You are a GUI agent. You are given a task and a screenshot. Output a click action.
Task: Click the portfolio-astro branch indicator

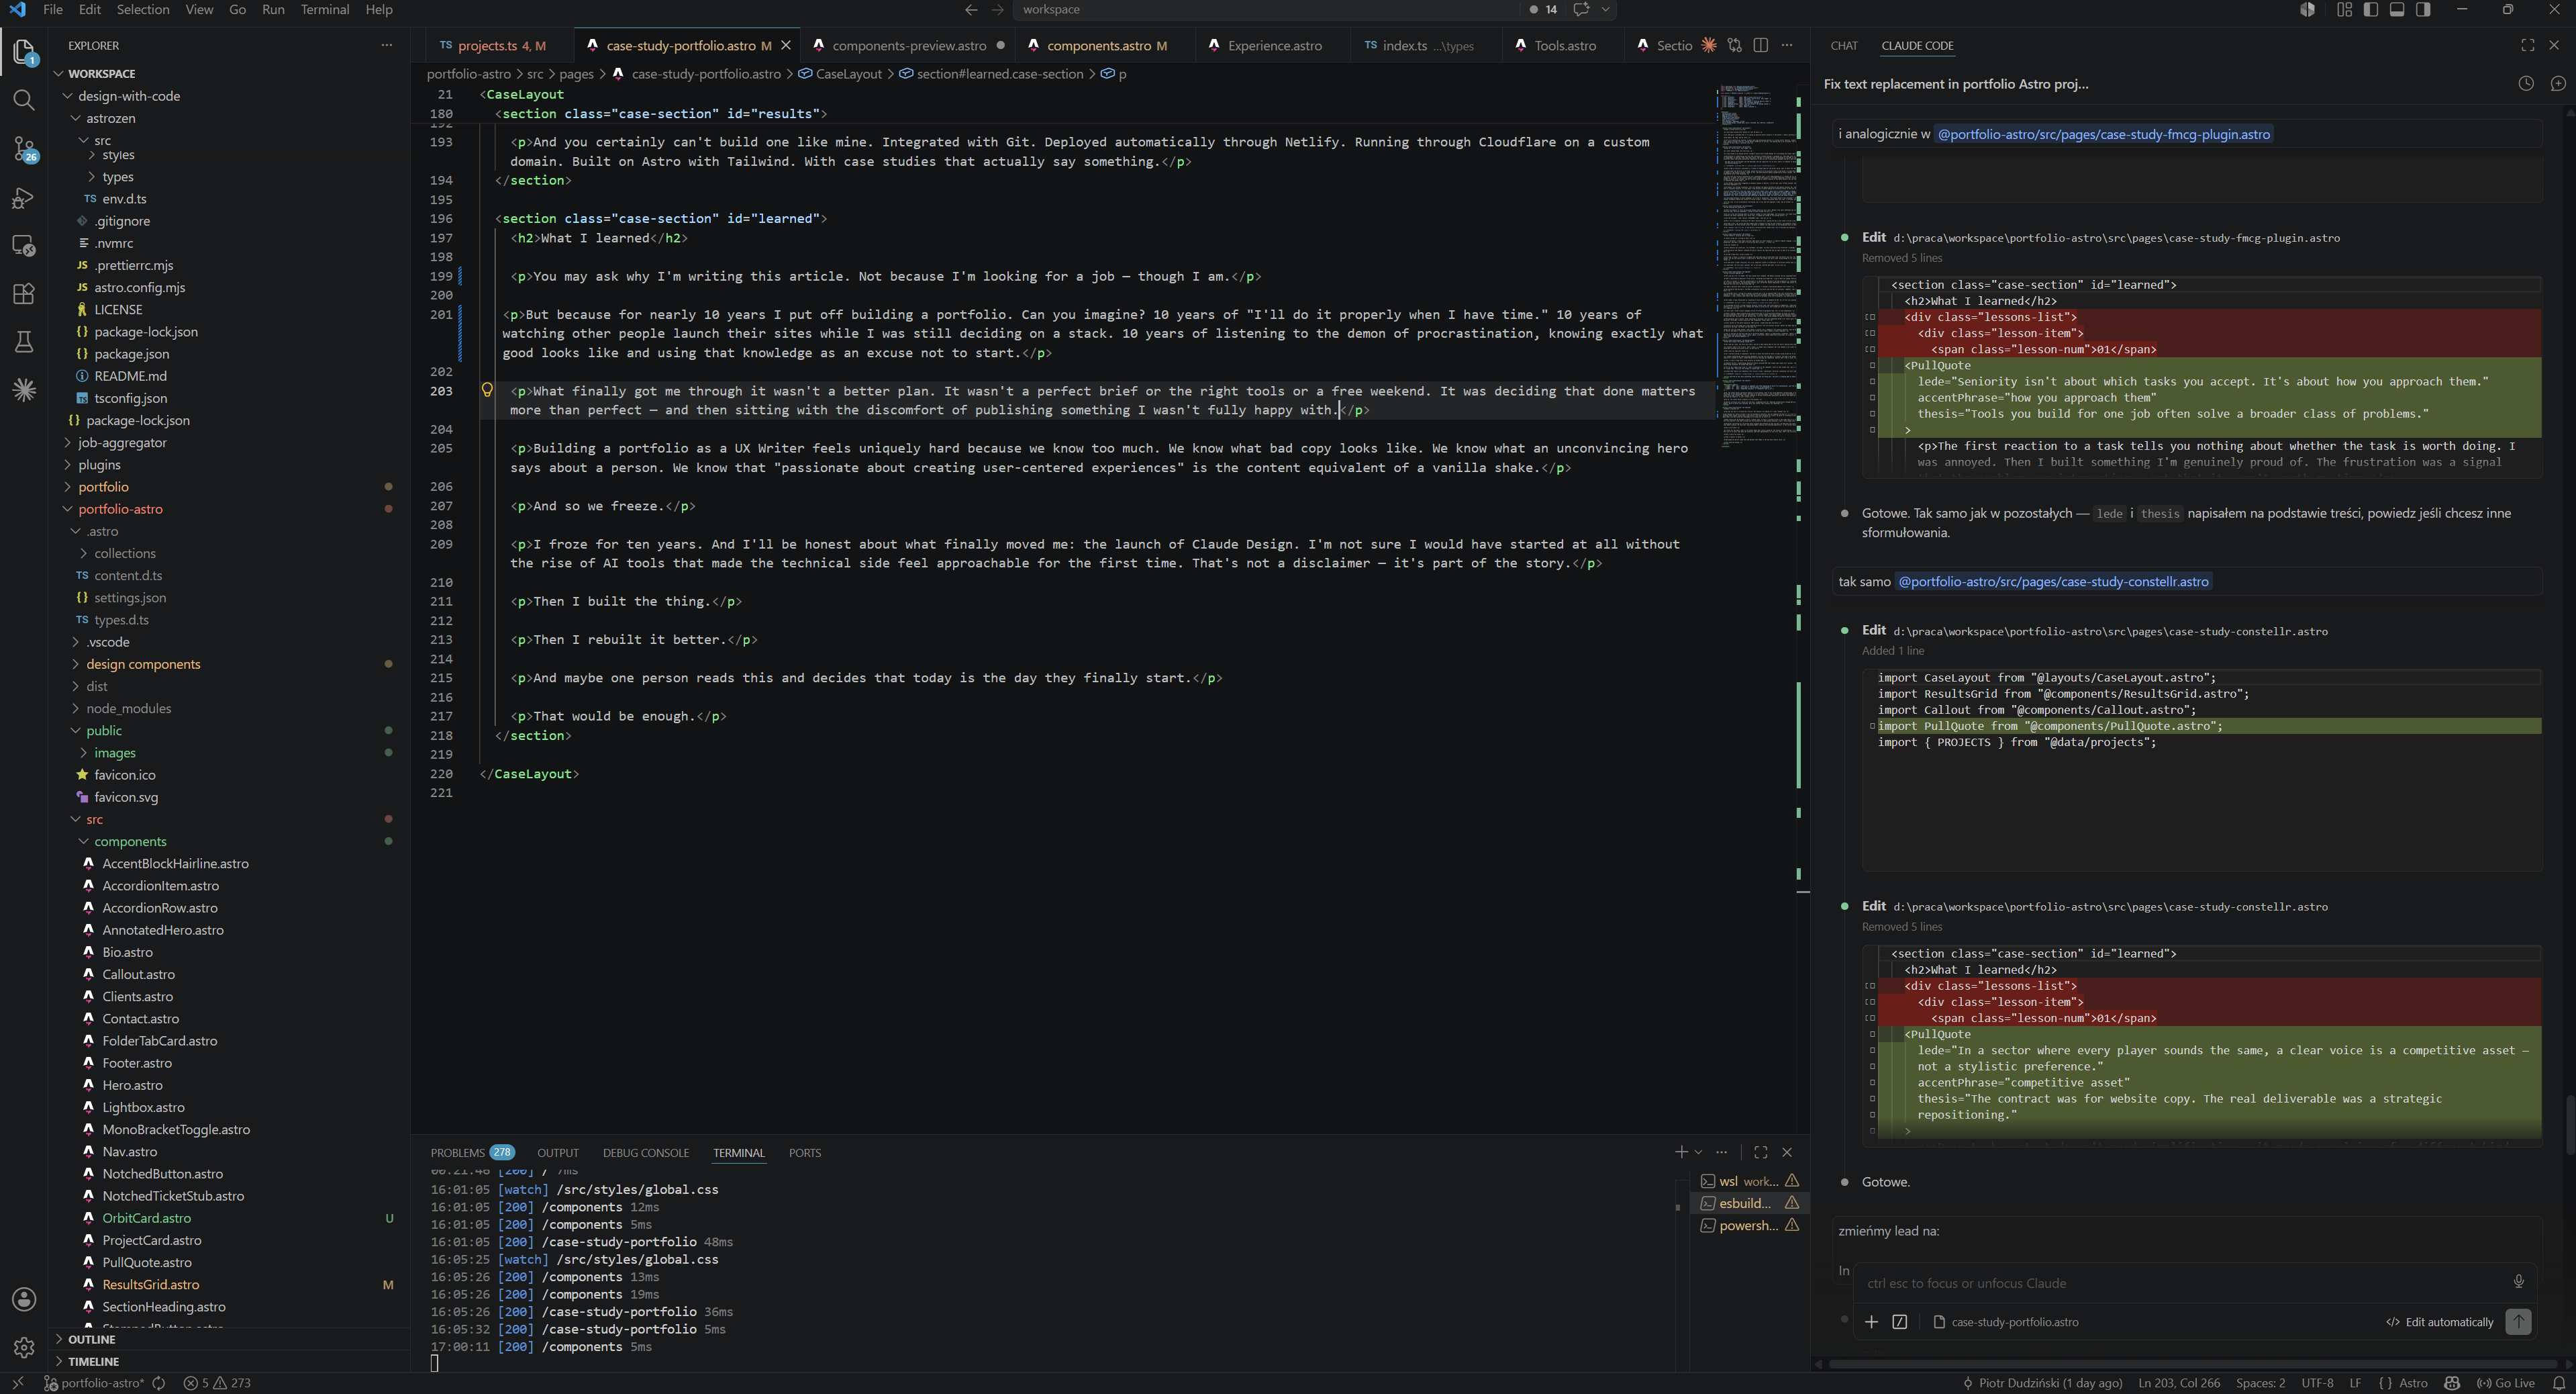(x=95, y=1383)
